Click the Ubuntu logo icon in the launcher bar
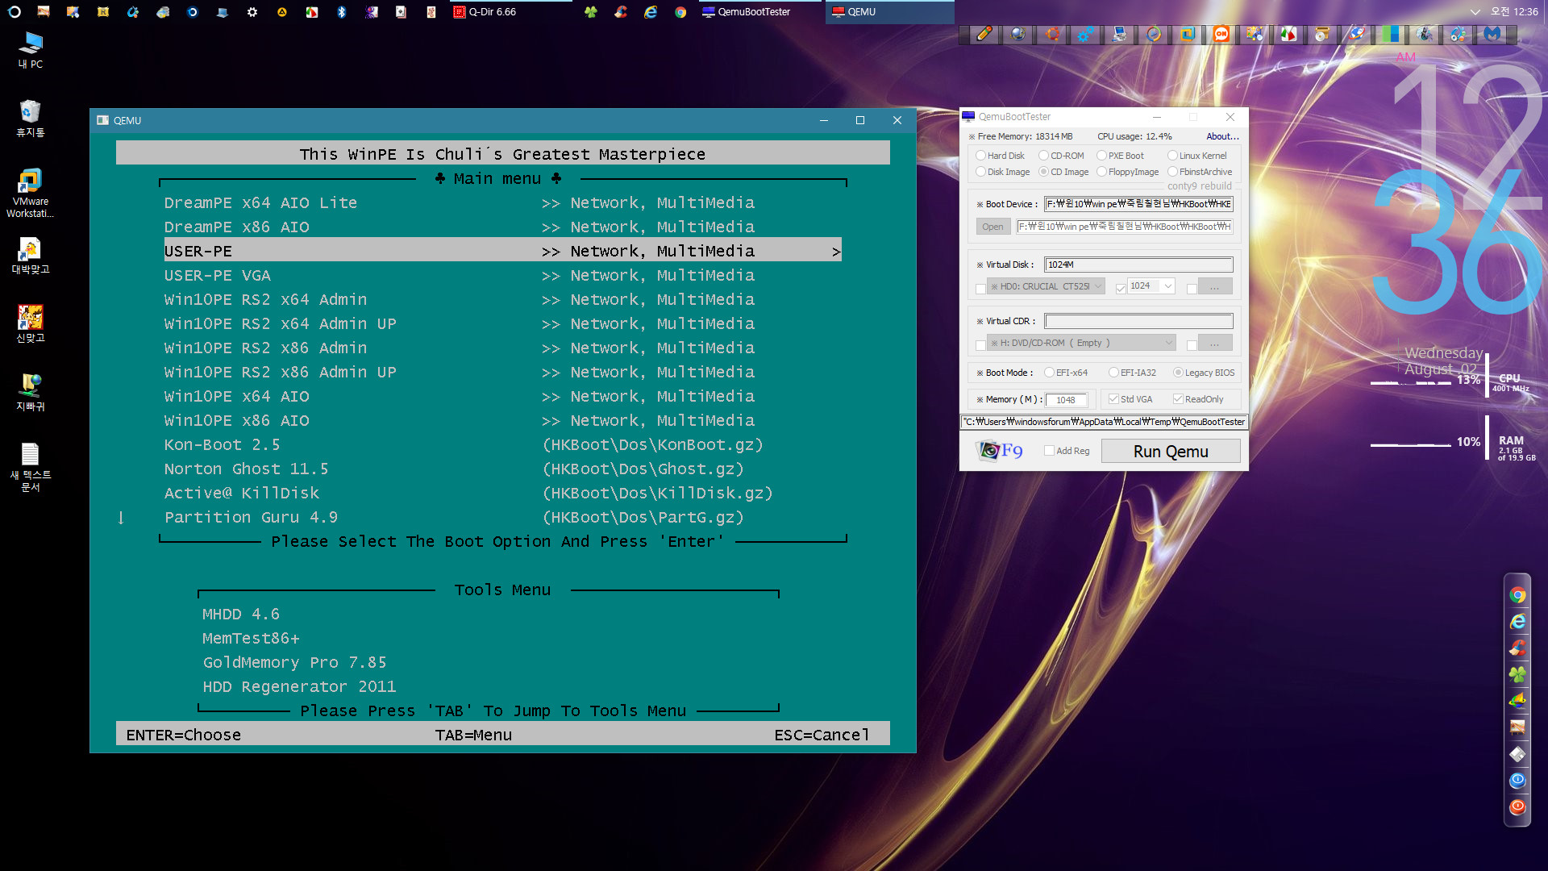 [x=1052, y=34]
